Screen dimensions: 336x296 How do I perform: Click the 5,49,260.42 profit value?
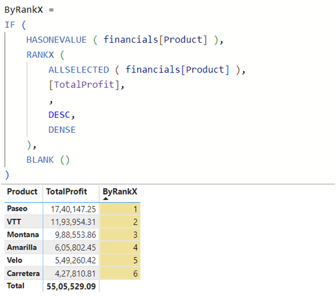point(75,261)
